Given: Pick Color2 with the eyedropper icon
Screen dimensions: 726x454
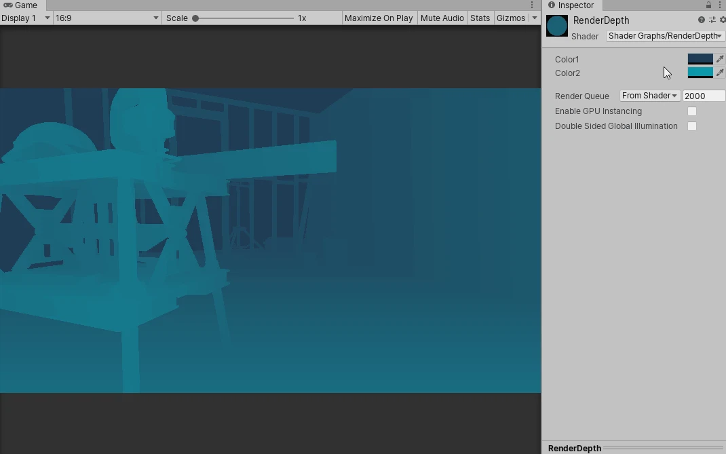Looking at the screenshot, I should pos(719,73).
